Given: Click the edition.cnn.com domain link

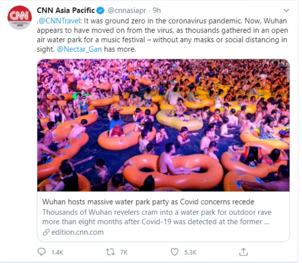Looking at the screenshot, I should (x=78, y=232).
